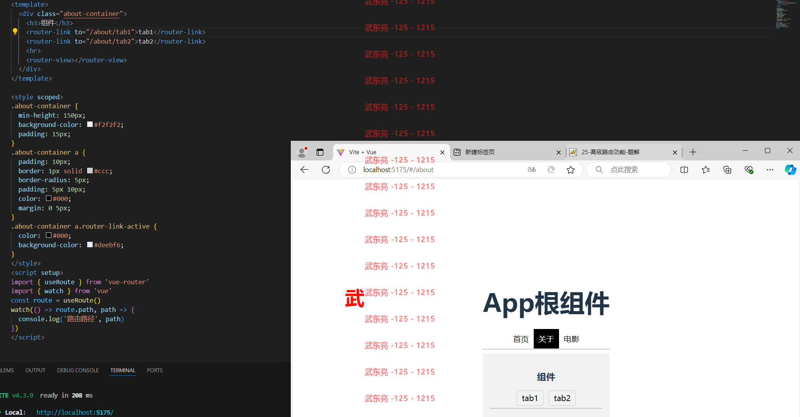Click the #ccc border color swatch
Image resolution: width=800 pixels, height=417 pixels.
[90, 171]
